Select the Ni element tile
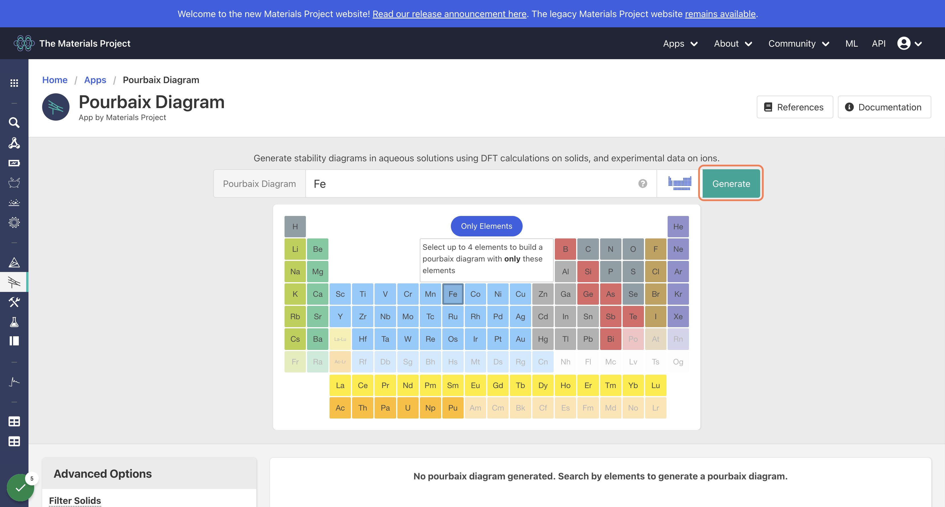945x507 pixels. 498,294
